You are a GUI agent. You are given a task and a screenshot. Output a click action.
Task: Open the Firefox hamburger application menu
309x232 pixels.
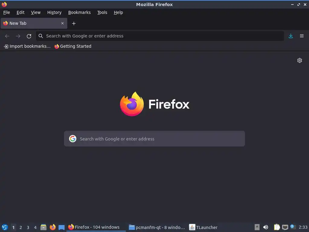[x=302, y=36]
